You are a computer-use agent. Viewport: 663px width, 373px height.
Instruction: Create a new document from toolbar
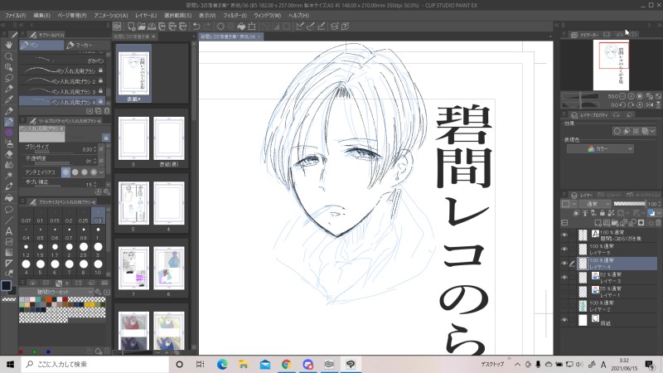[x=131, y=27]
